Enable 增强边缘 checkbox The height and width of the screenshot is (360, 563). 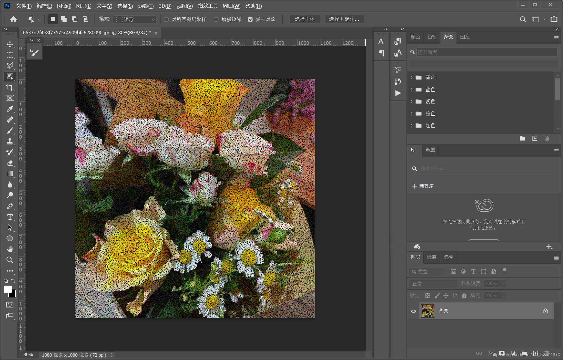coord(216,19)
